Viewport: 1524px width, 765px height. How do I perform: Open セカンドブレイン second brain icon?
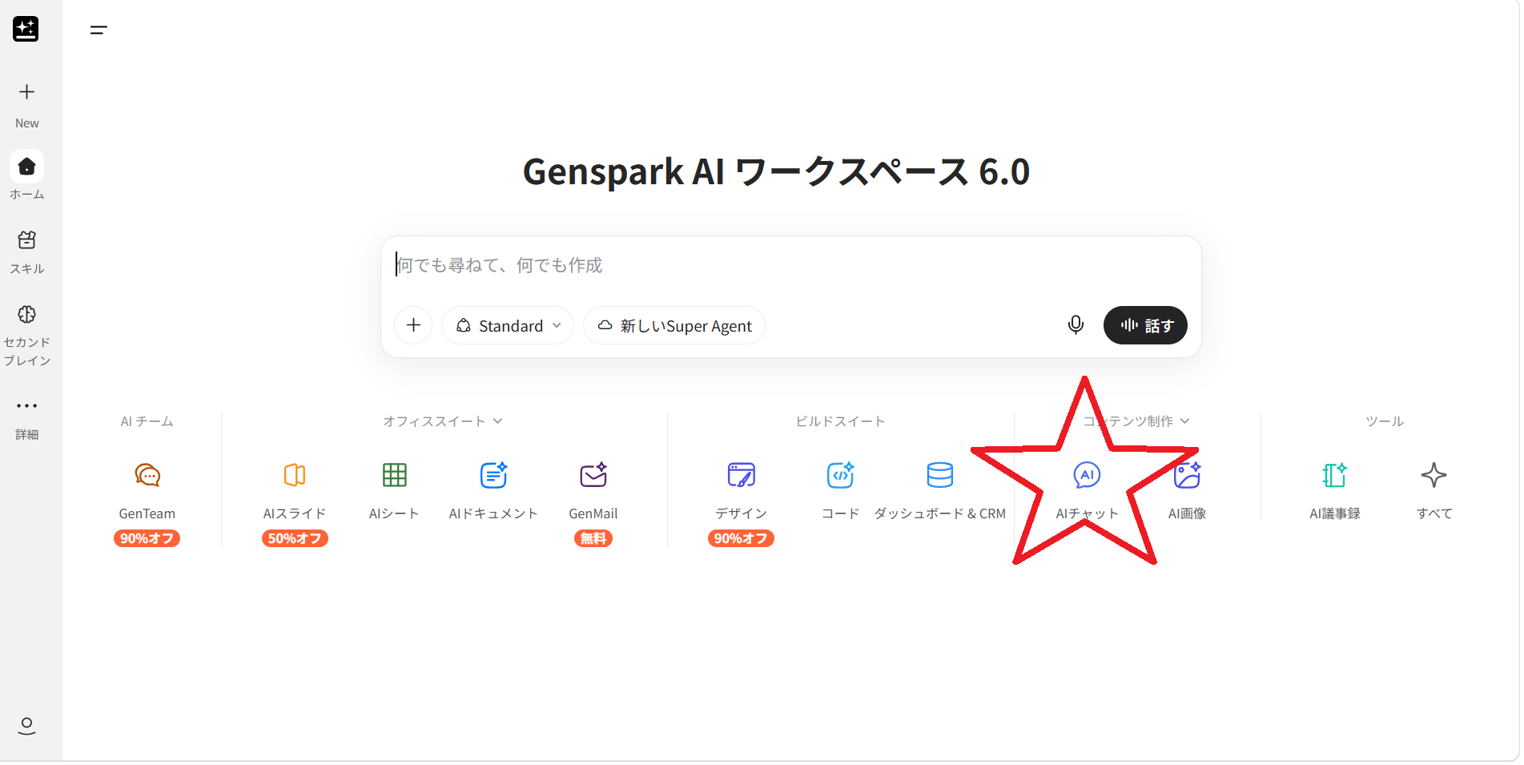(x=26, y=314)
